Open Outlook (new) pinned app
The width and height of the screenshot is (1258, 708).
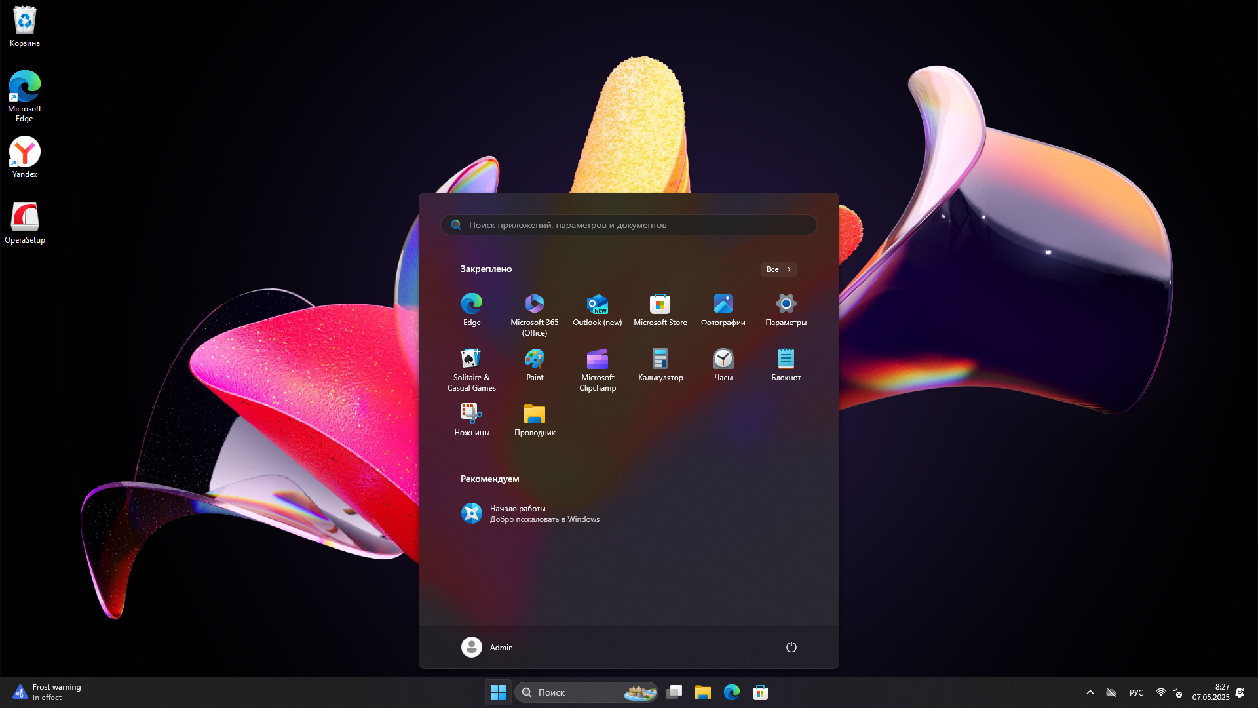coord(598,311)
